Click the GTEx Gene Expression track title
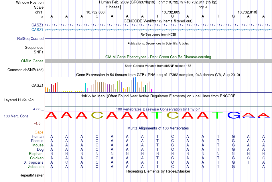 (158, 75)
